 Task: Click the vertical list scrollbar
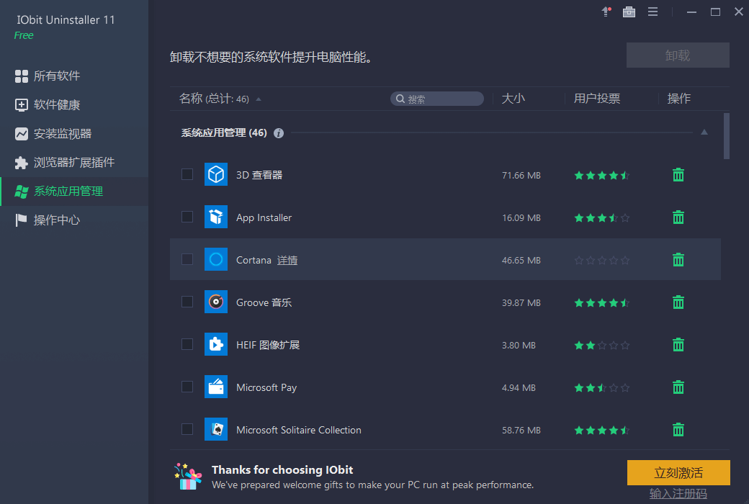(x=727, y=136)
